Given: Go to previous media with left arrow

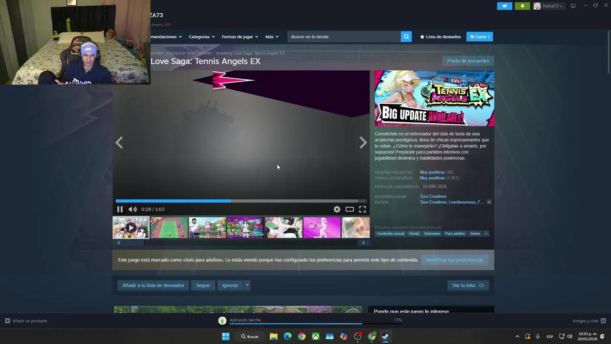Looking at the screenshot, I should click(x=119, y=142).
